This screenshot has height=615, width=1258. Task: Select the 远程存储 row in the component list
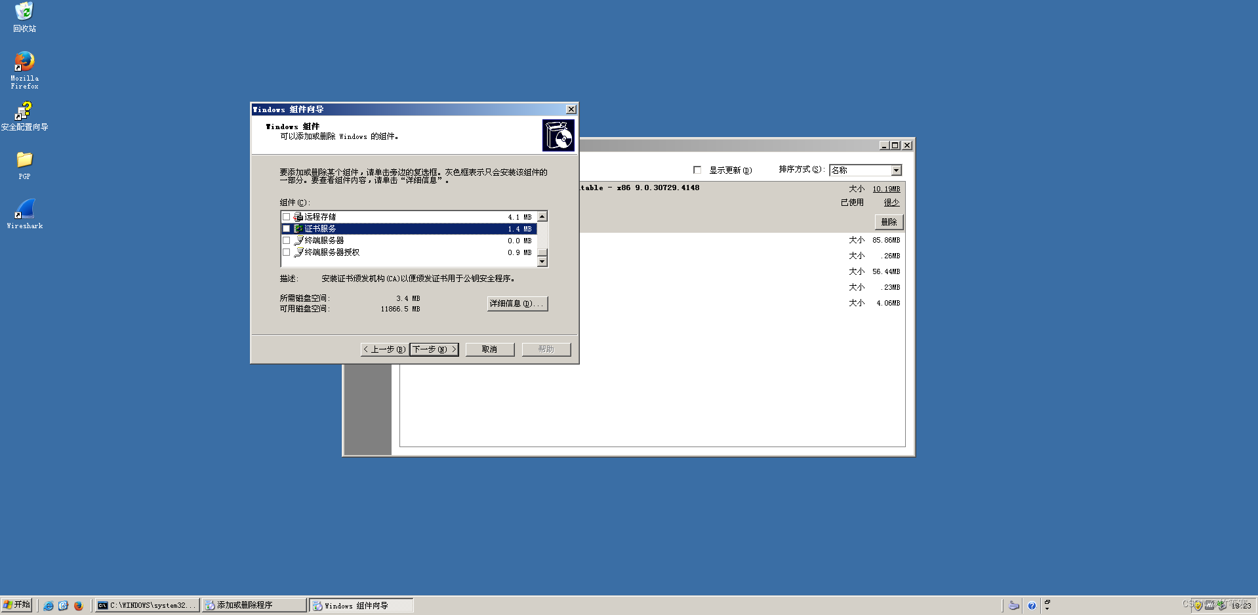[409, 217]
